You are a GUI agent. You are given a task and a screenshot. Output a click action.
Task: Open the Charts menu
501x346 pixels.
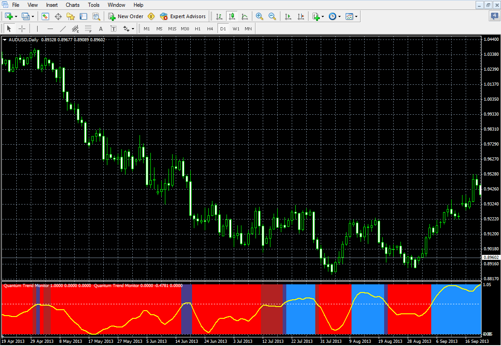(72, 5)
